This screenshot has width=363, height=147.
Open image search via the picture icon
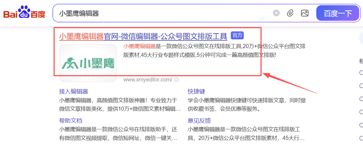point(305,13)
